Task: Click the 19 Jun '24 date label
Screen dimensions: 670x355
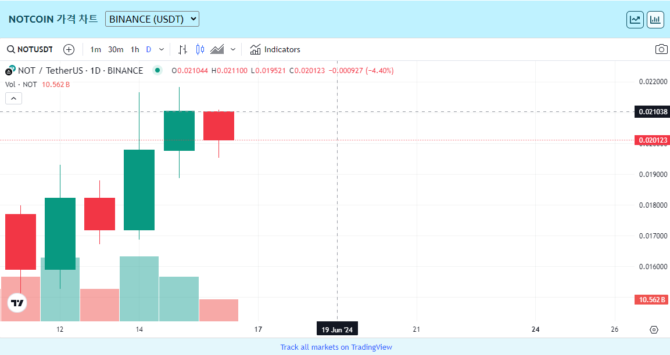Action: tap(337, 329)
